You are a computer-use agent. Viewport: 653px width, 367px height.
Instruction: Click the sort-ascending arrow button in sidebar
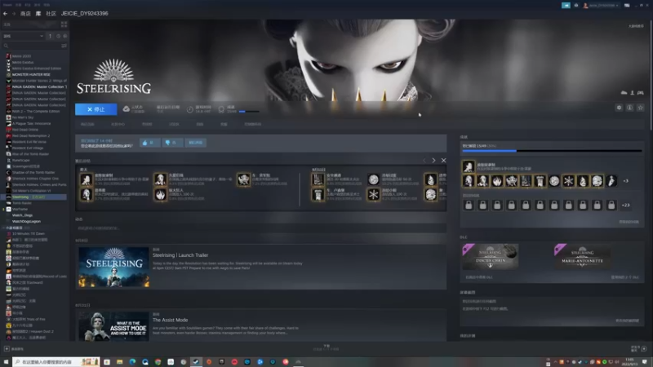(51, 36)
